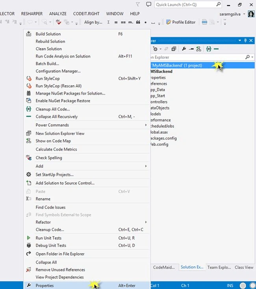Select Remove Unused References
256x289 pixels.
click(x=87, y=270)
